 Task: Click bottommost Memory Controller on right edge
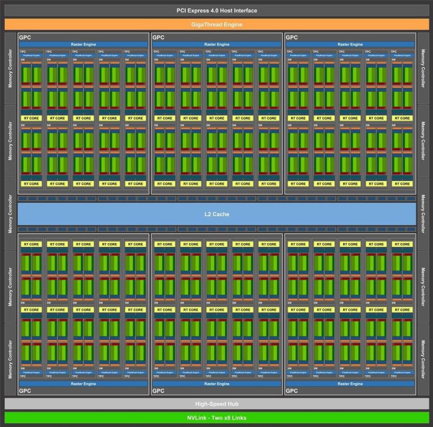coord(423,359)
